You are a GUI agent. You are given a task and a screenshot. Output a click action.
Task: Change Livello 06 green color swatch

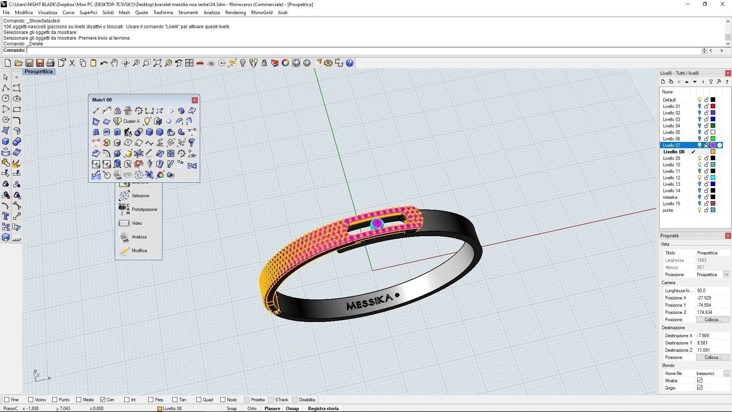[713, 139]
